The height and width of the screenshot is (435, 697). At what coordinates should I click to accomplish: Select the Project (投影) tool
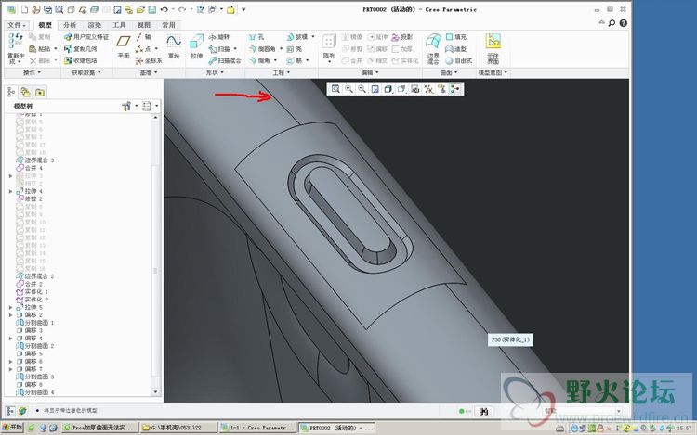402,37
